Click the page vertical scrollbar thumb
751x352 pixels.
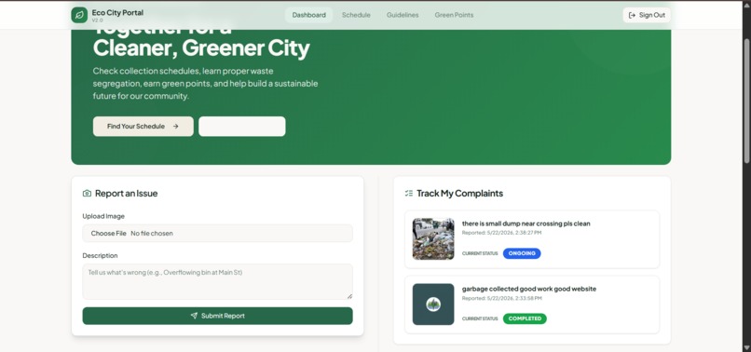[746, 101]
